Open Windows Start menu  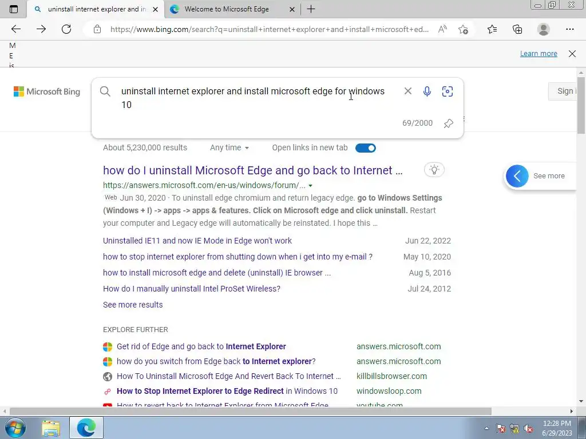(x=15, y=428)
